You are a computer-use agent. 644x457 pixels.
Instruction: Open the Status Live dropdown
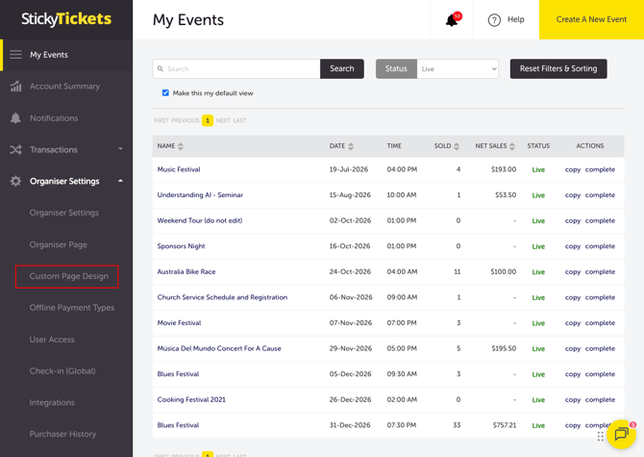458,68
